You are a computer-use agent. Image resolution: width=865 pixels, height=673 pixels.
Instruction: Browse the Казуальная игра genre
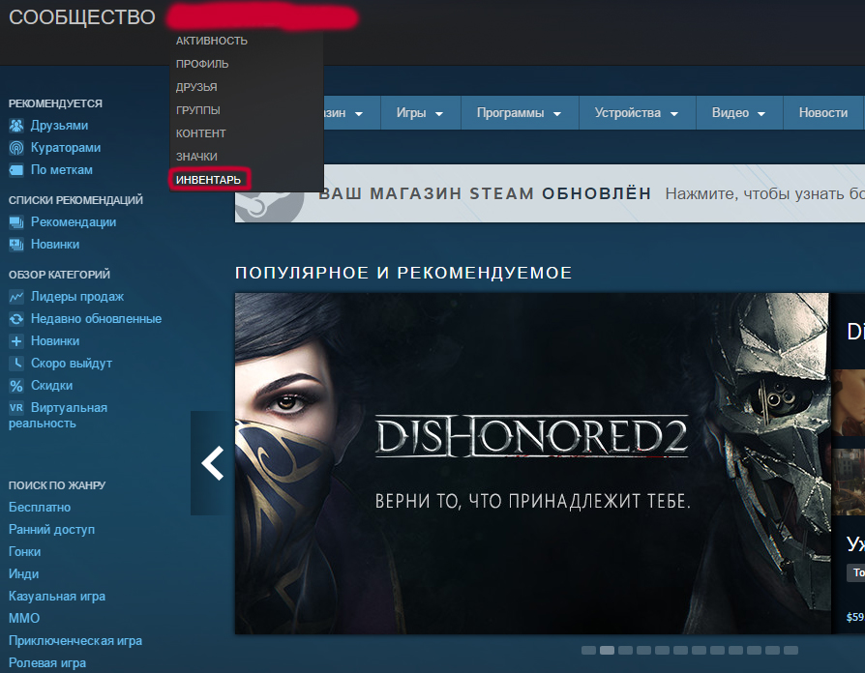click(x=57, y=597)
